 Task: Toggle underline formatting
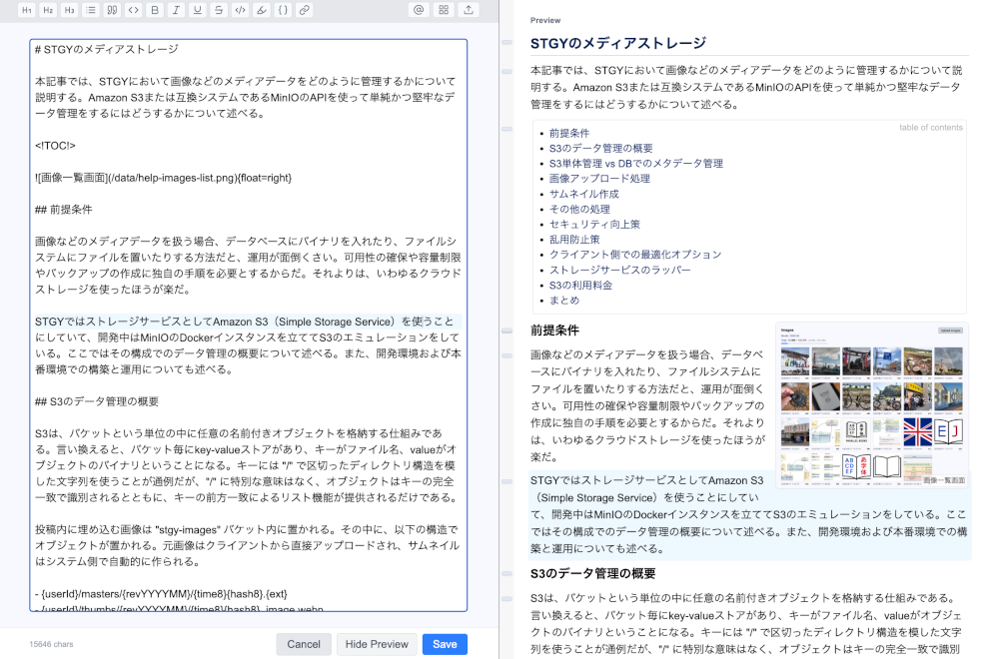[197, 10]
